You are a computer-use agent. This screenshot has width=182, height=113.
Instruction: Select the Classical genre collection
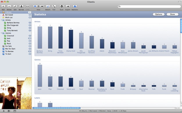tap(16, 36)
